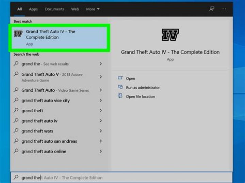Choose Run as administrator
245x183 pixels.
pos(143,88)
